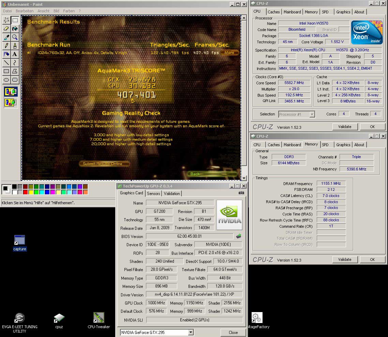Click Submit Results Online in AquaMark image
The height and width of the screenshot is (337, 388).
104,164
